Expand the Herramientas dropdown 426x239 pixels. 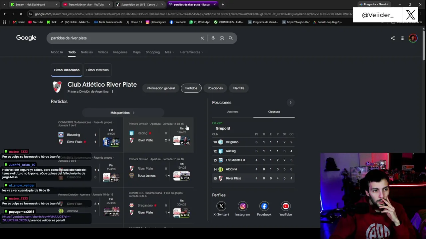[192, 52]
